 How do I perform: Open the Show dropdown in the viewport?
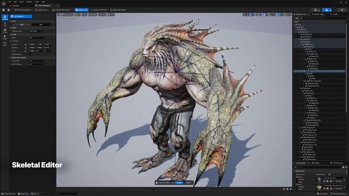[x=85, y=15]
